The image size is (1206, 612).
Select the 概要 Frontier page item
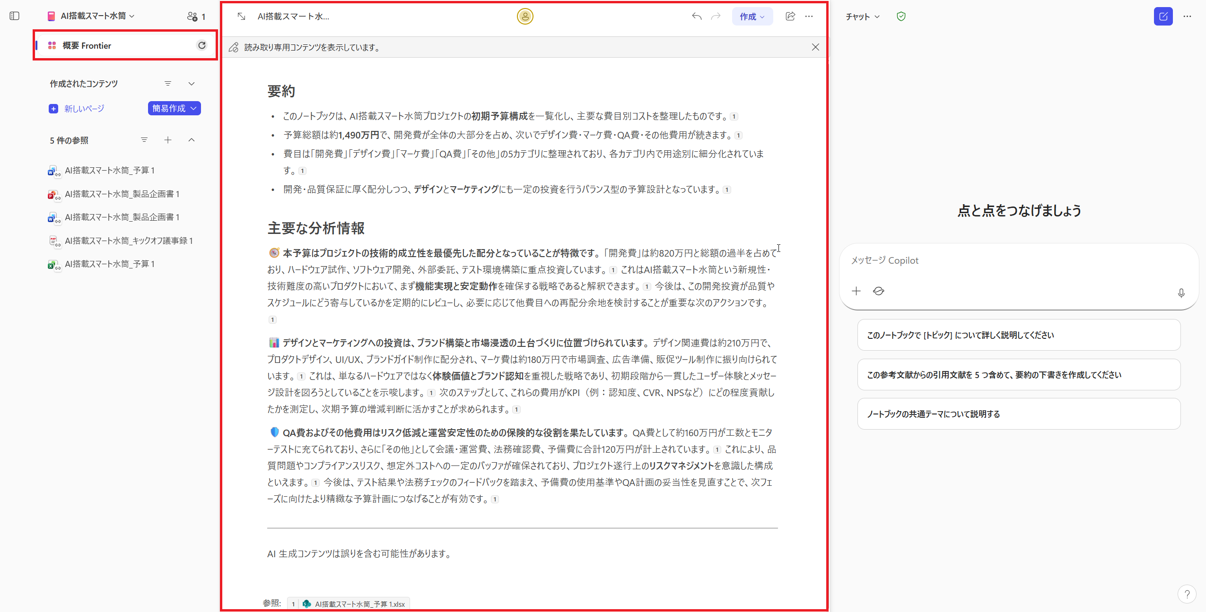tap(87, 45)
